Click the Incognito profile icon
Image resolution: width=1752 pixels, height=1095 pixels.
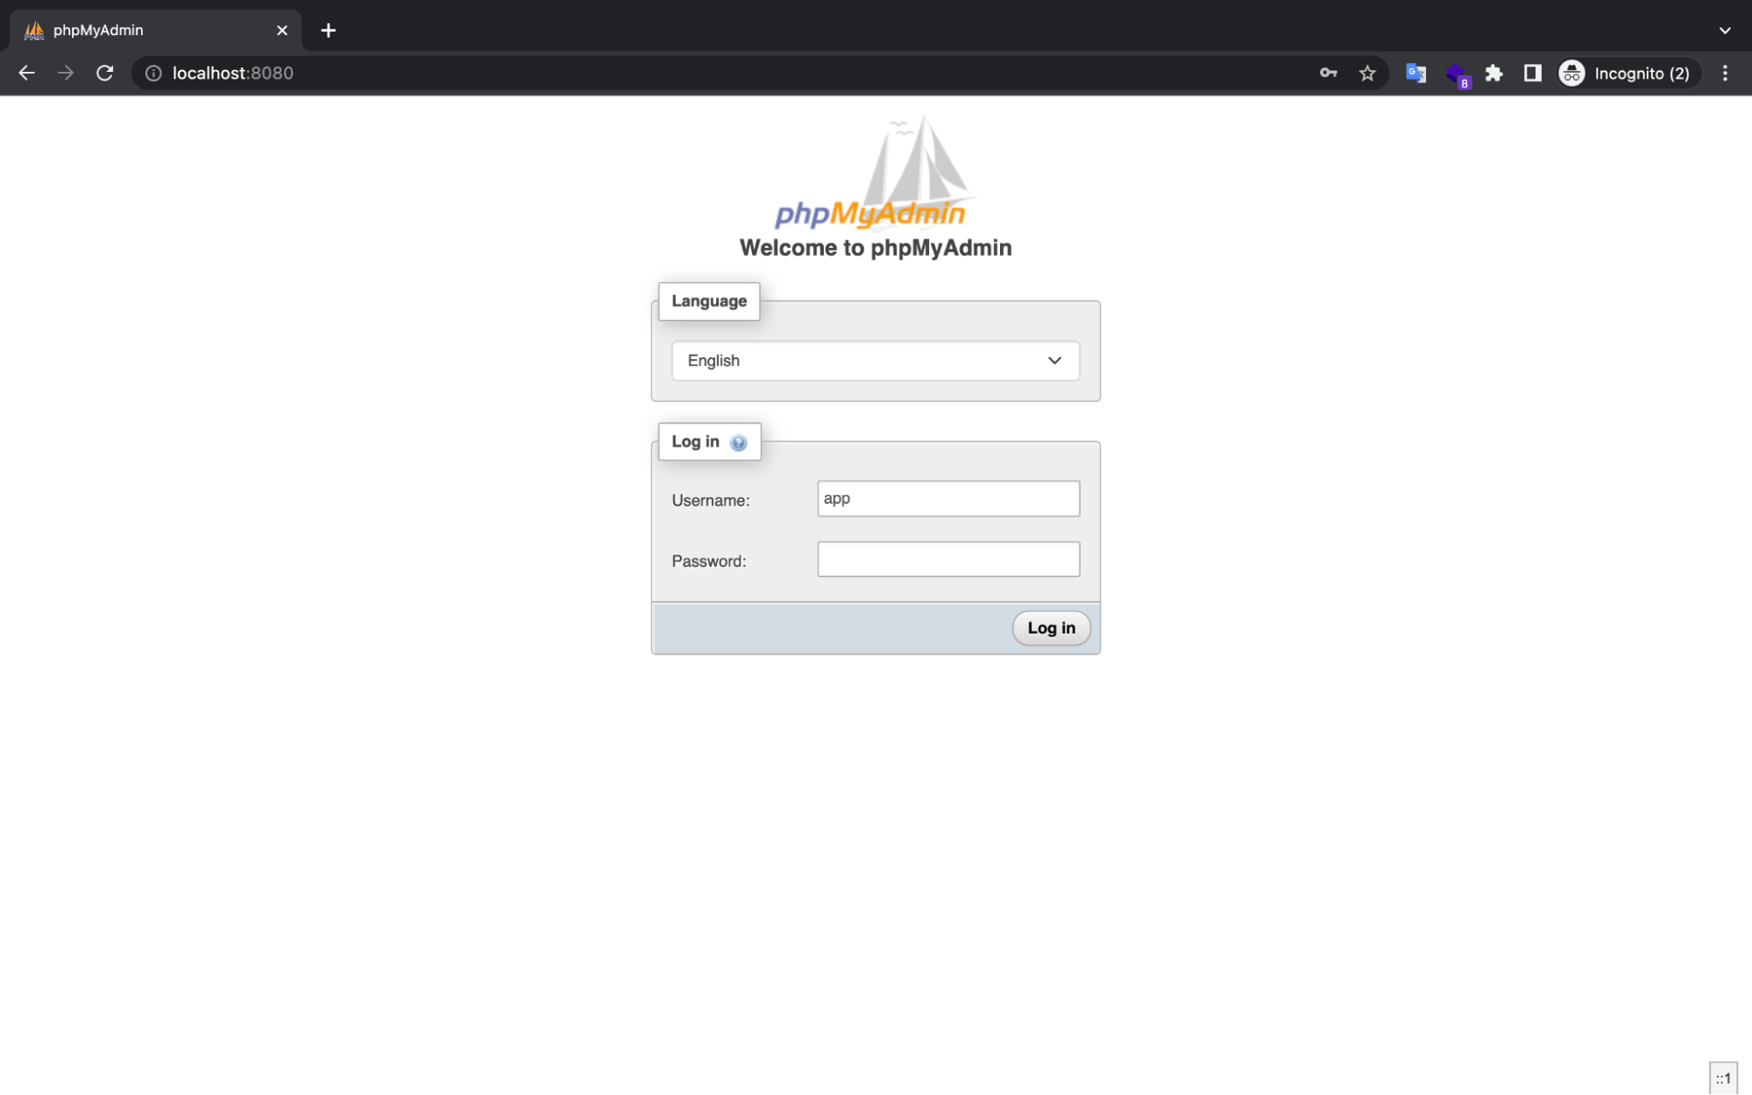click(x=1571, y=73)
